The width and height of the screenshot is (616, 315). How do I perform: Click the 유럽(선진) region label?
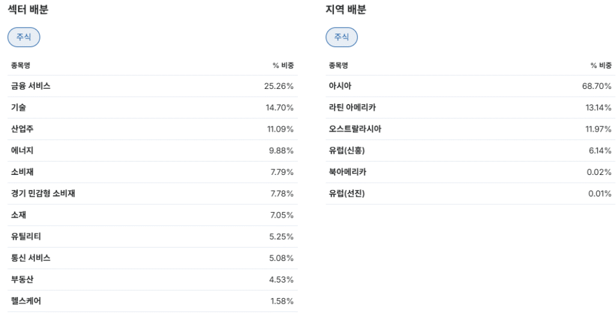(x=346, y=194)
